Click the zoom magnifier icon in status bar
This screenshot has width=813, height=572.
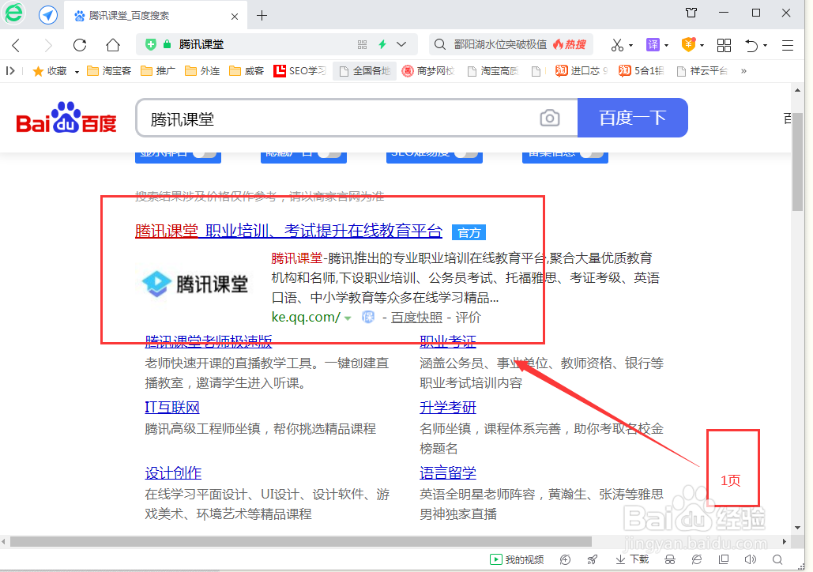[777, 559]
